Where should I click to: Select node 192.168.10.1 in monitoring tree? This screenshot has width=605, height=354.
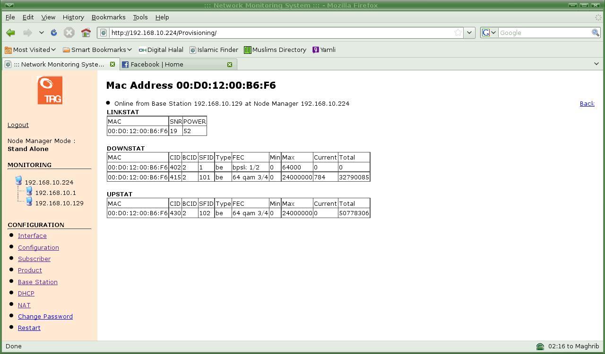point(56,193)
